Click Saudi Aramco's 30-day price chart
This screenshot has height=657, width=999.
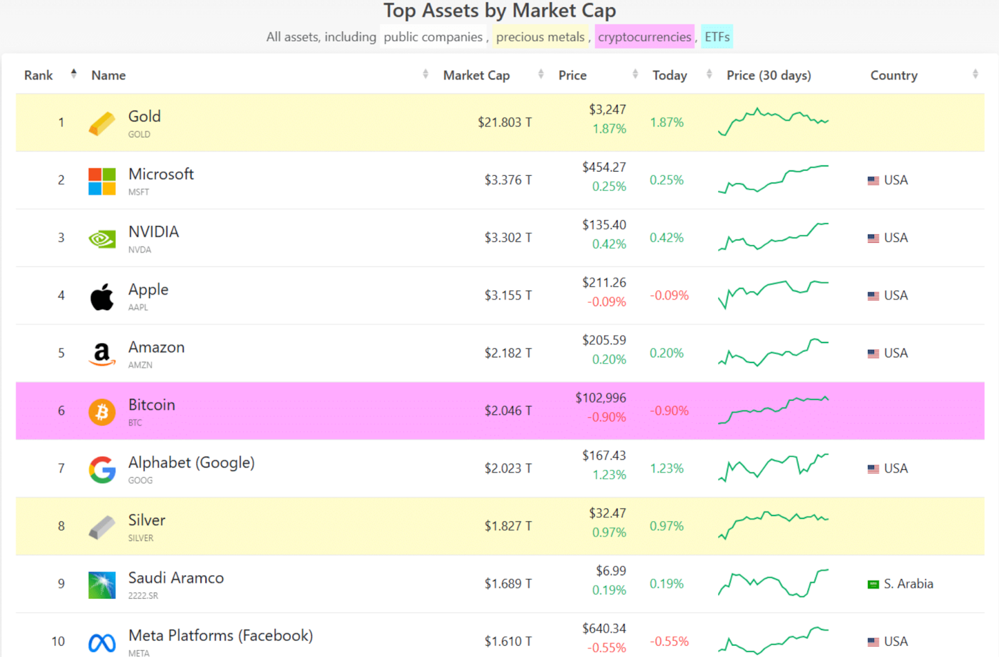click(x=773, y=583)
